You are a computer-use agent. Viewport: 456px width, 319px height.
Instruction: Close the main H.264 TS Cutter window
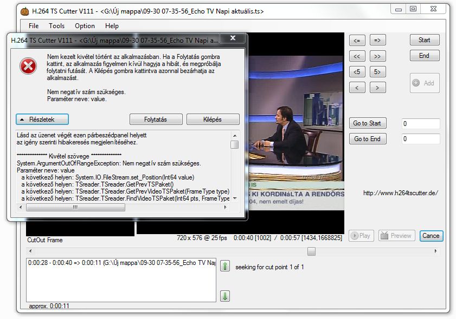pos(433,9)
